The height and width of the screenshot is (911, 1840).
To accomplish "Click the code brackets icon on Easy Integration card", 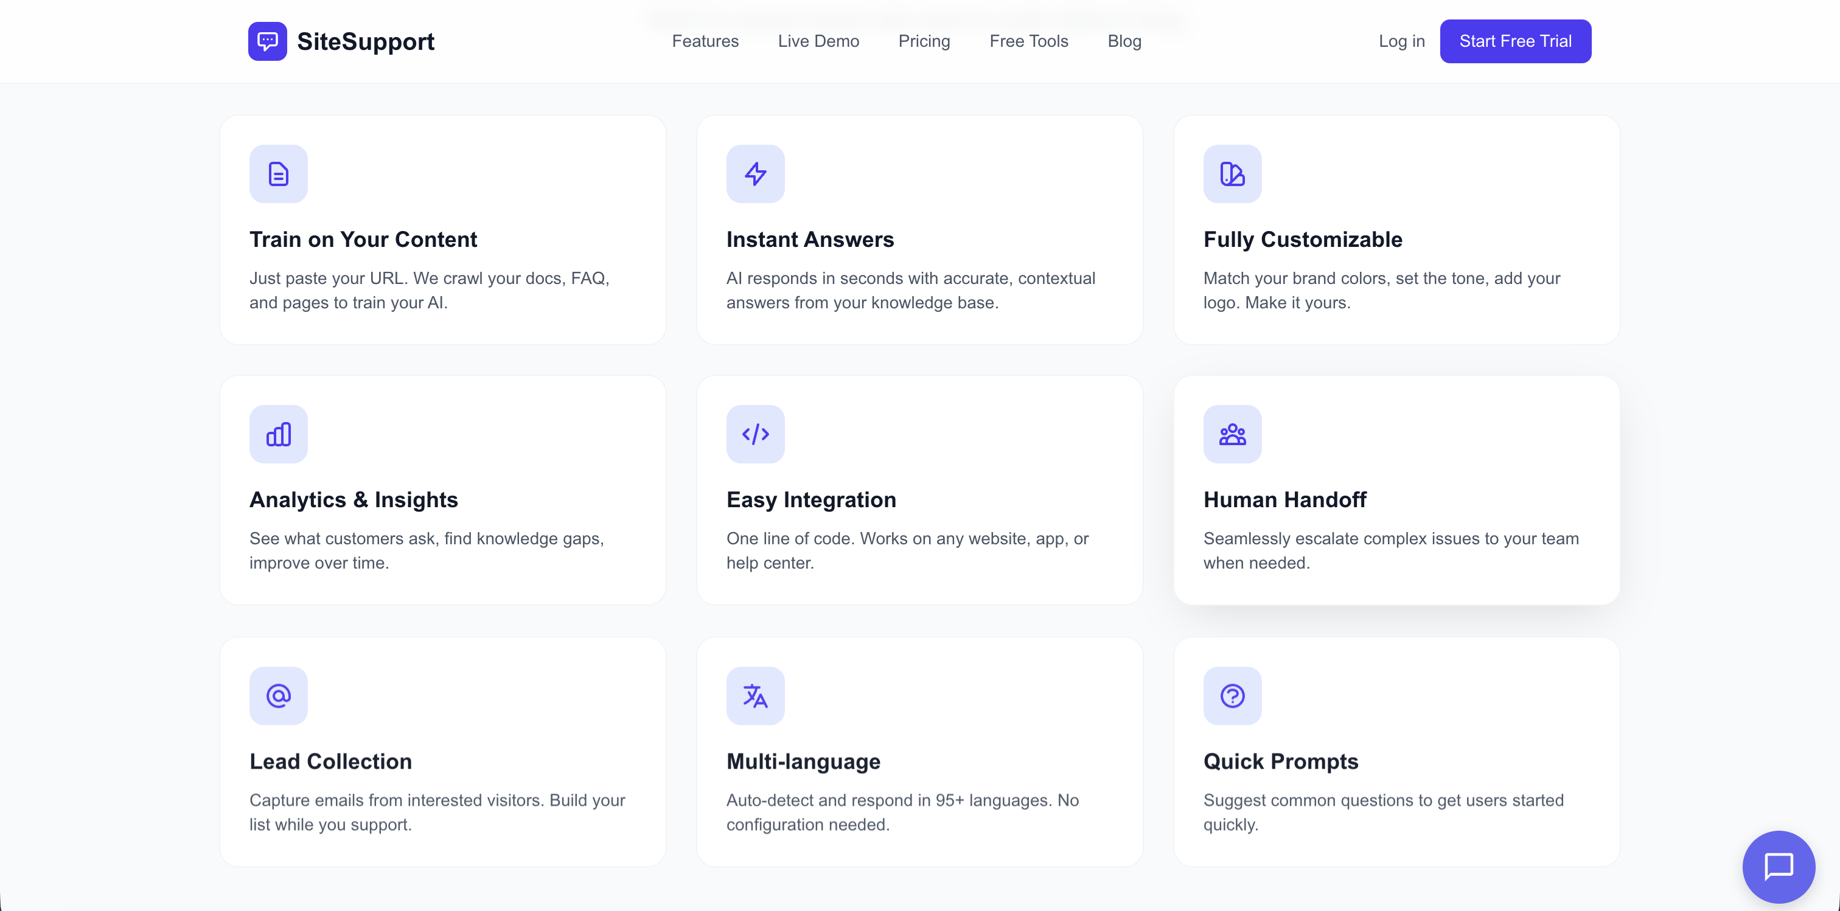I will [755, 434].
